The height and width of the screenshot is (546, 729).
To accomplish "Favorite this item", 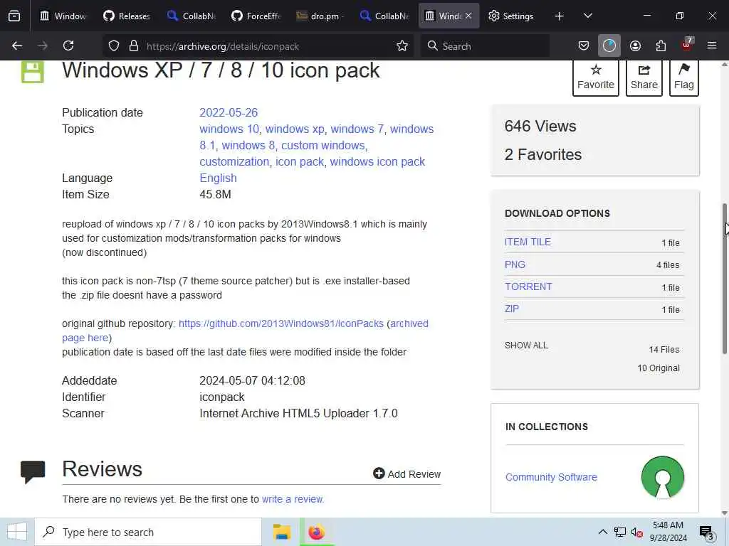I will point(596,77).
